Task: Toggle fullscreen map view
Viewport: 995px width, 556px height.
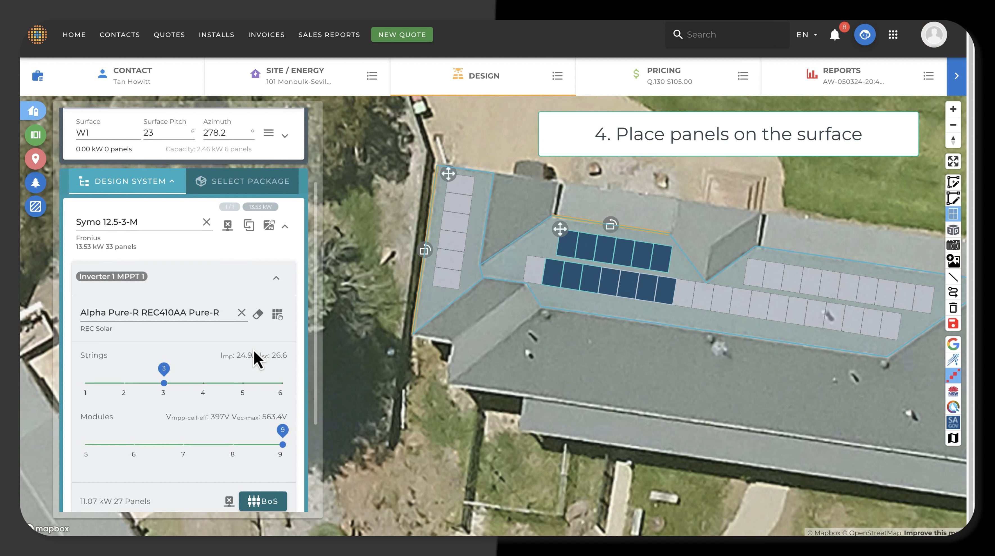Action: coord(953,161)
